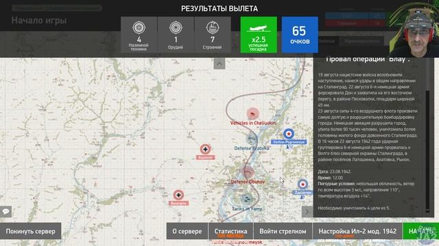Image resolution: width=439 pixels, height=246 pixels.
Task: Select the Zaplavnoe airfield star icon
Action: point(302,184)
